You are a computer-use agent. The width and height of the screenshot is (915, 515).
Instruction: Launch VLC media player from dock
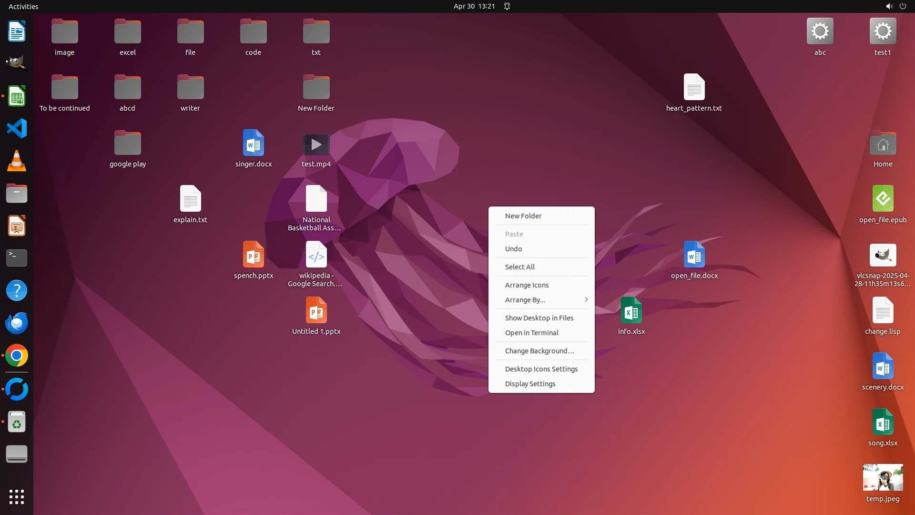17,161
